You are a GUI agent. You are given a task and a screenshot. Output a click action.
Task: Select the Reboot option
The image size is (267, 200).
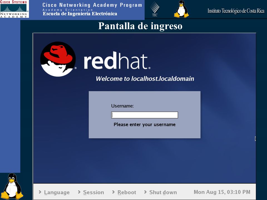coord(127,192)
